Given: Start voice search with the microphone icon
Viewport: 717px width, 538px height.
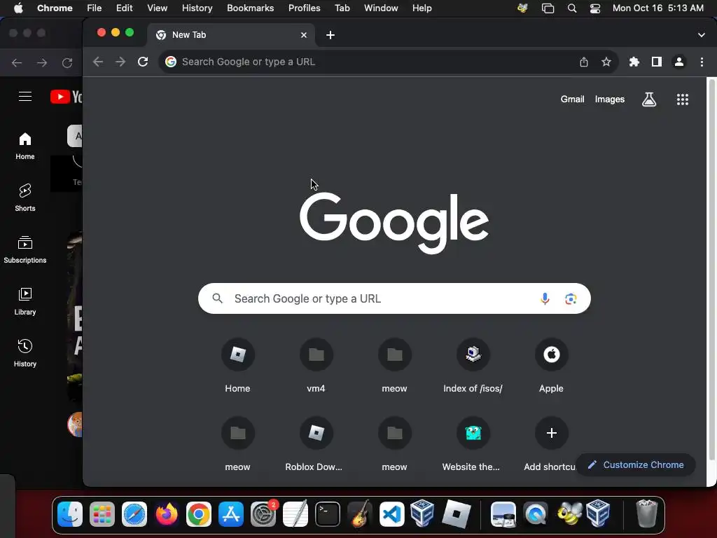Looking at the screenshot, I should (545, 298).
